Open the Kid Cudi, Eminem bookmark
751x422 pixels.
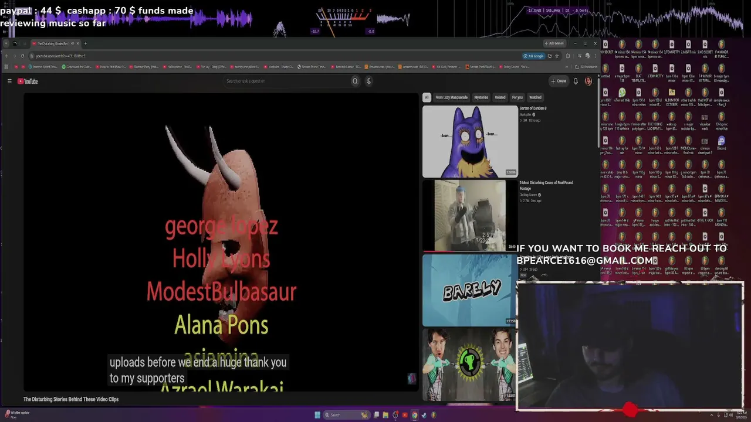click(x=447, y=67)
